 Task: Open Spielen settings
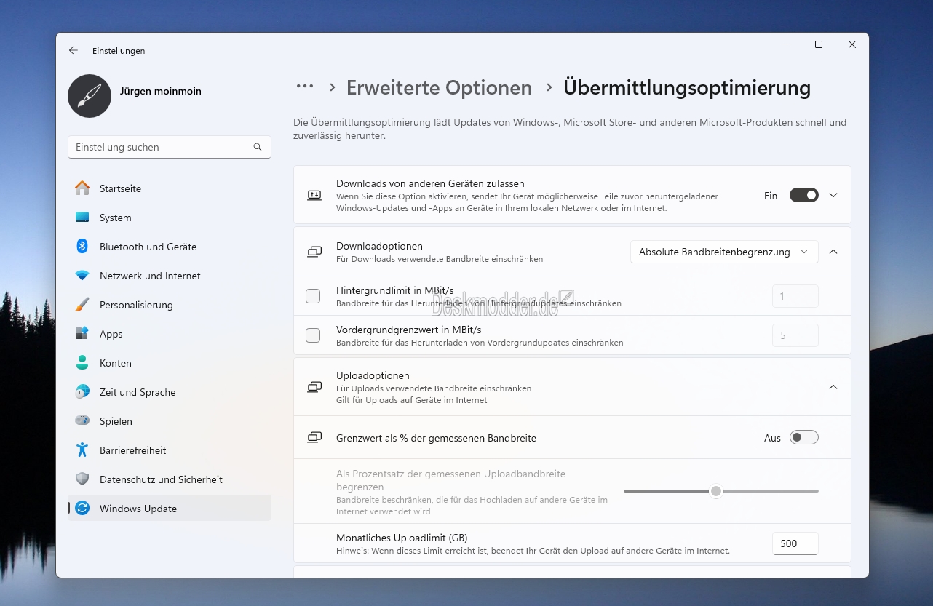170,421
